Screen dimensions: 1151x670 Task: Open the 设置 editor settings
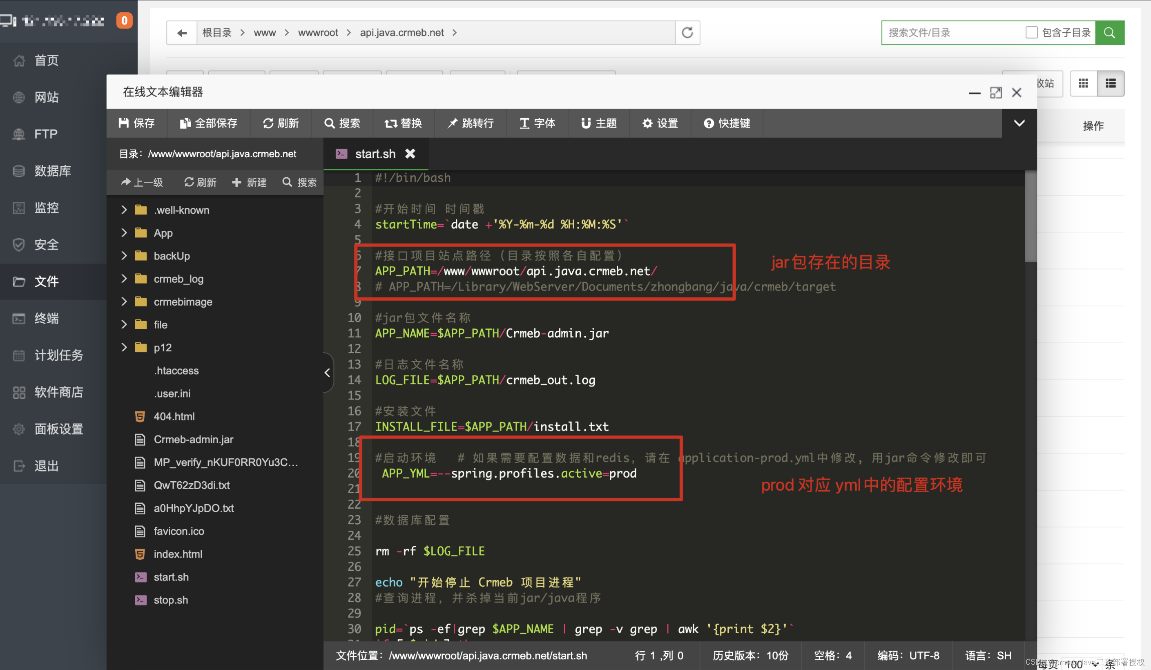pos(660,123)
